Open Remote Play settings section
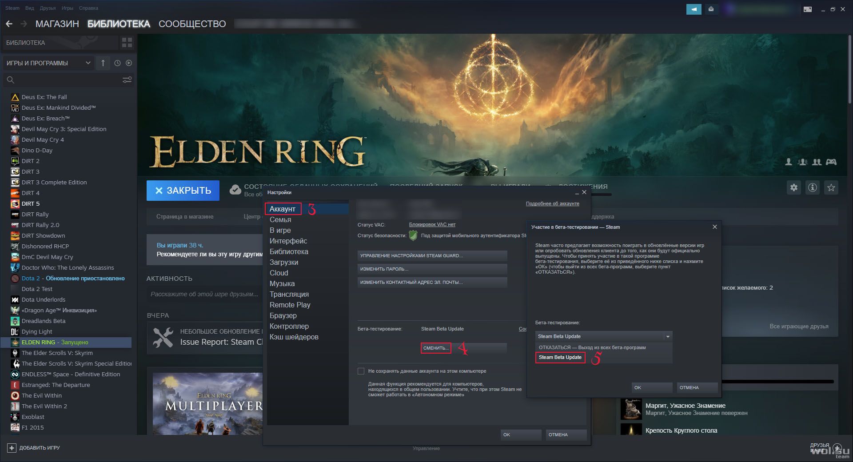853x462 pixels. pyautogui.click(x=290, y=305)
